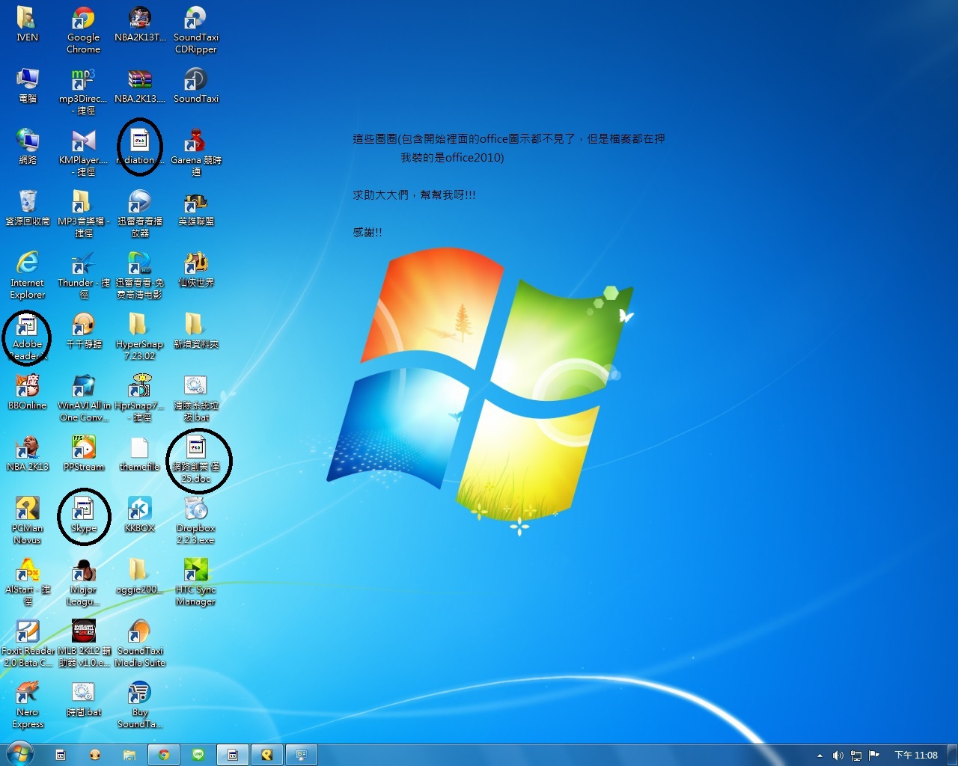The width and height of the screenshot is (958, 766).
Task: Launch the 迅雷看看播放器 shortcut
Action: pyautogui.click(x=139, y=214)
